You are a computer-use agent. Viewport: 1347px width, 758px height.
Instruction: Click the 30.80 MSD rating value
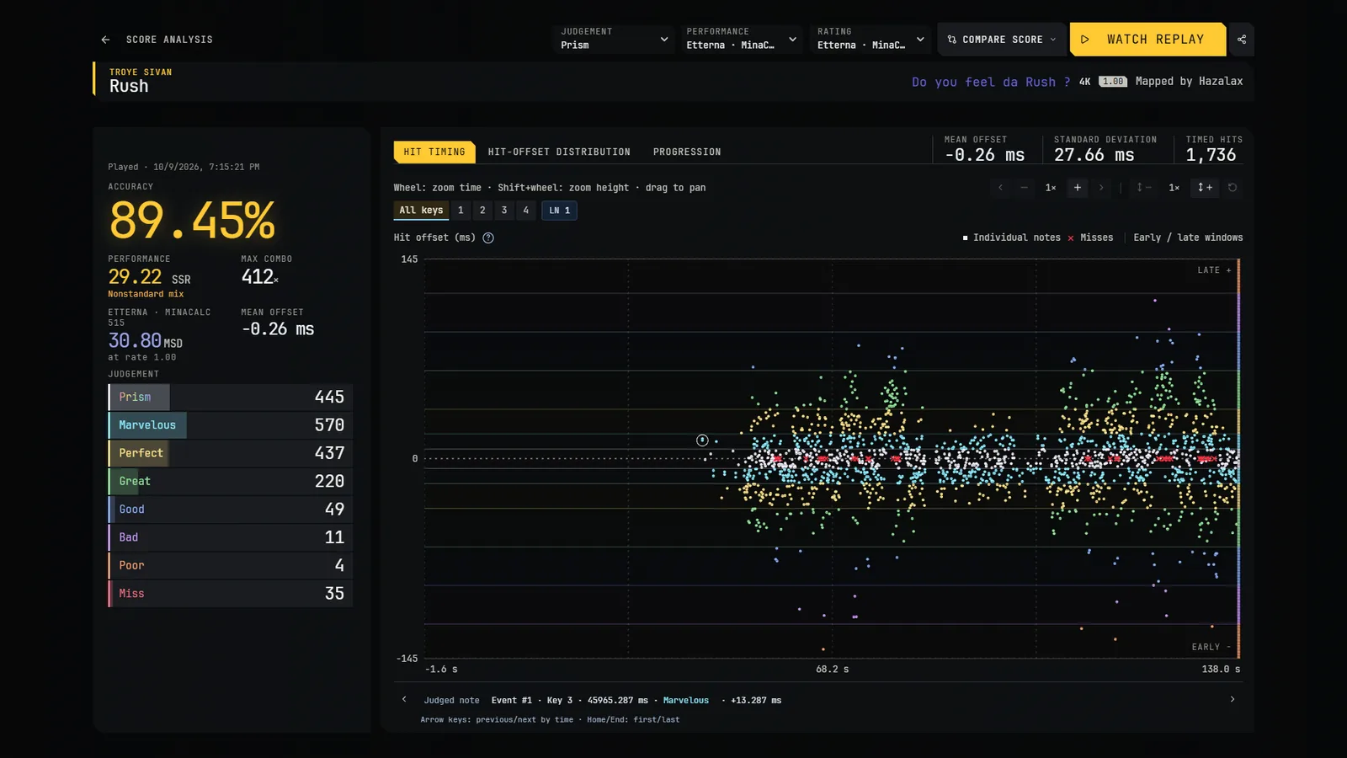click(x=145, y=341)
